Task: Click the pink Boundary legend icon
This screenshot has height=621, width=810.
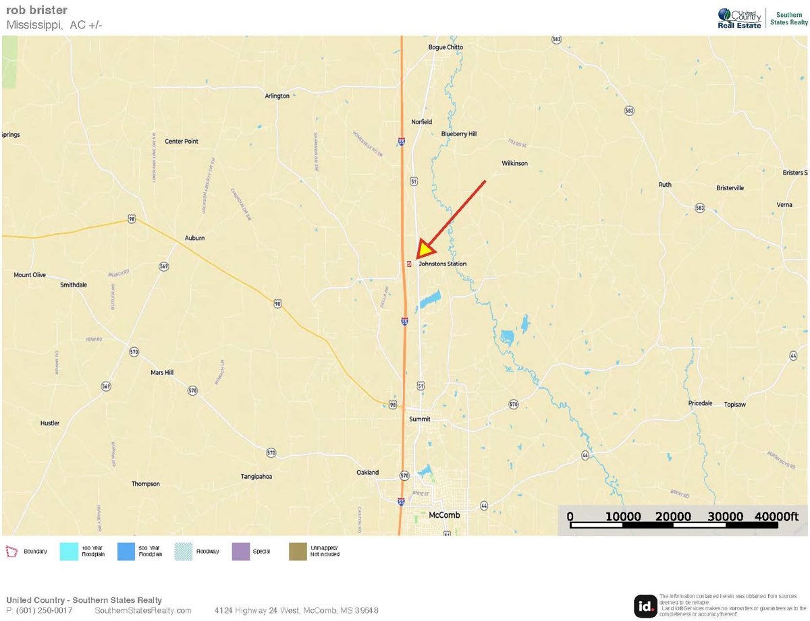Action: 11,551
